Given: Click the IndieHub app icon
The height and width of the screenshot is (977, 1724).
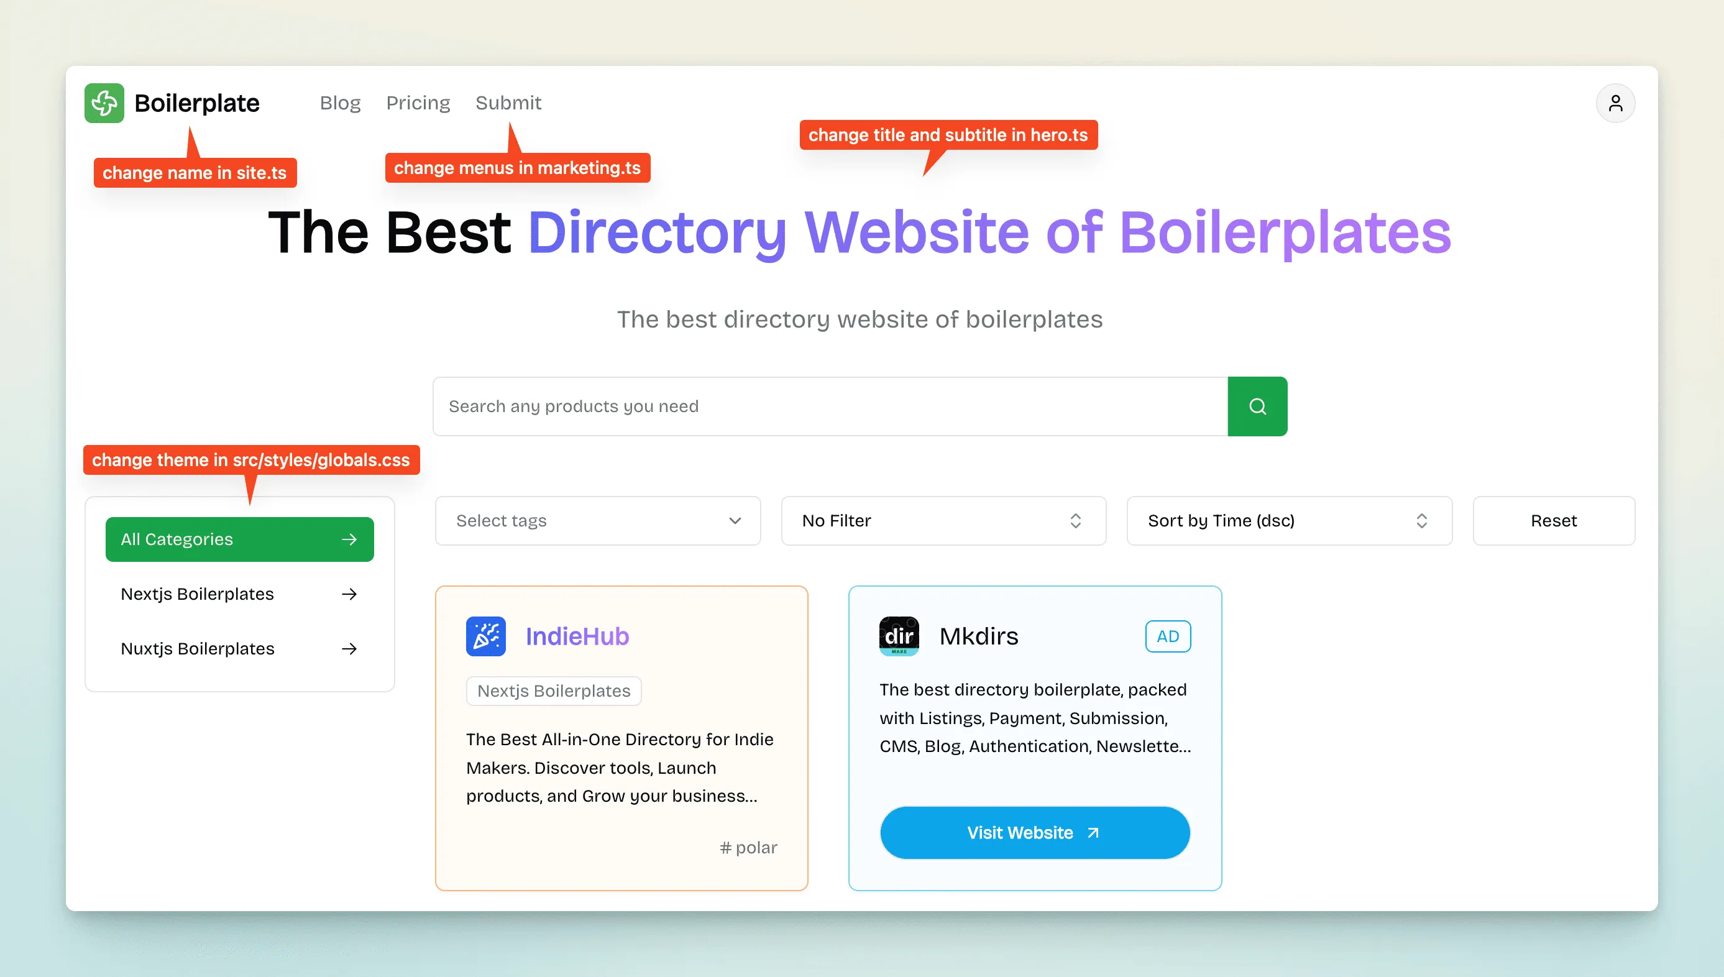Looking at the screenshot, I should (485, 636).
